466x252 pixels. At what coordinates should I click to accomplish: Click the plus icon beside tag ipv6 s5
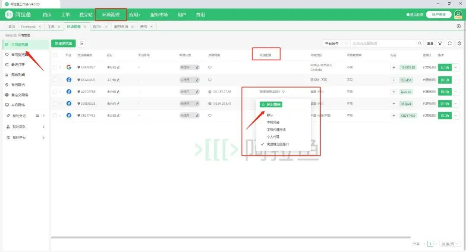click(394, 92)
